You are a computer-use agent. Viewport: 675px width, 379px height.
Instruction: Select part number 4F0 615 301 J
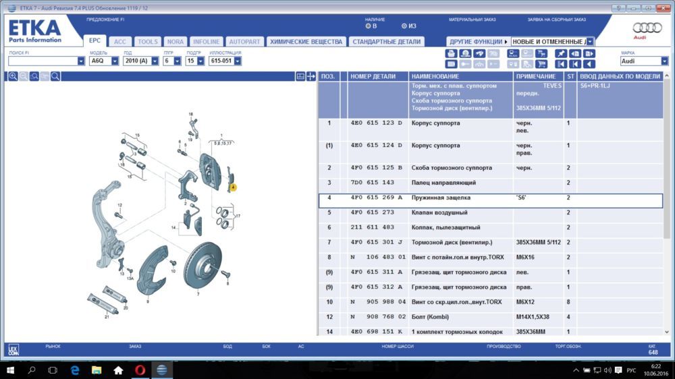[x=376, y=242]
